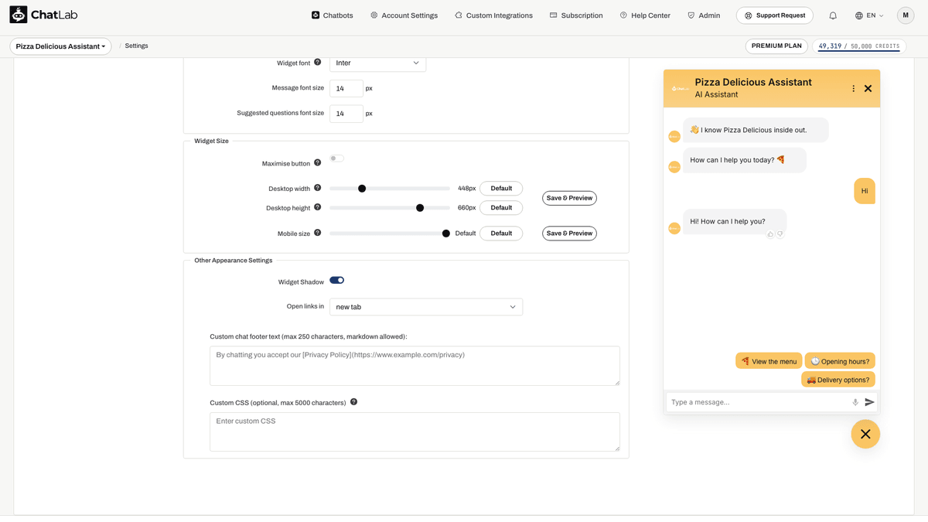Click the send message arrow icon

[869, 402]
